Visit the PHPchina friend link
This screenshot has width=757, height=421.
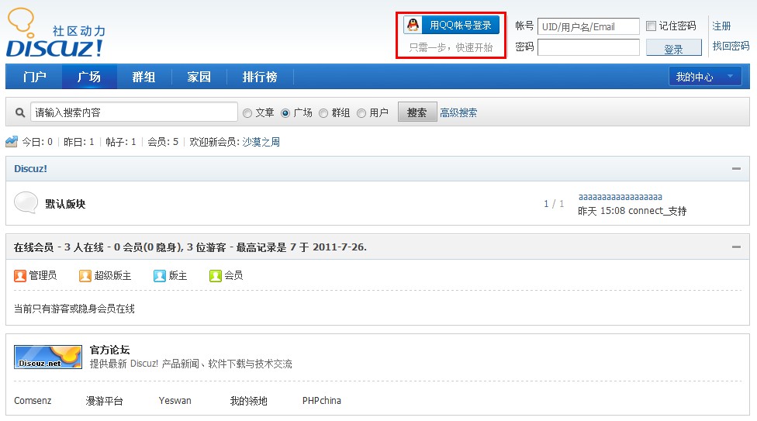coord(322,401)
